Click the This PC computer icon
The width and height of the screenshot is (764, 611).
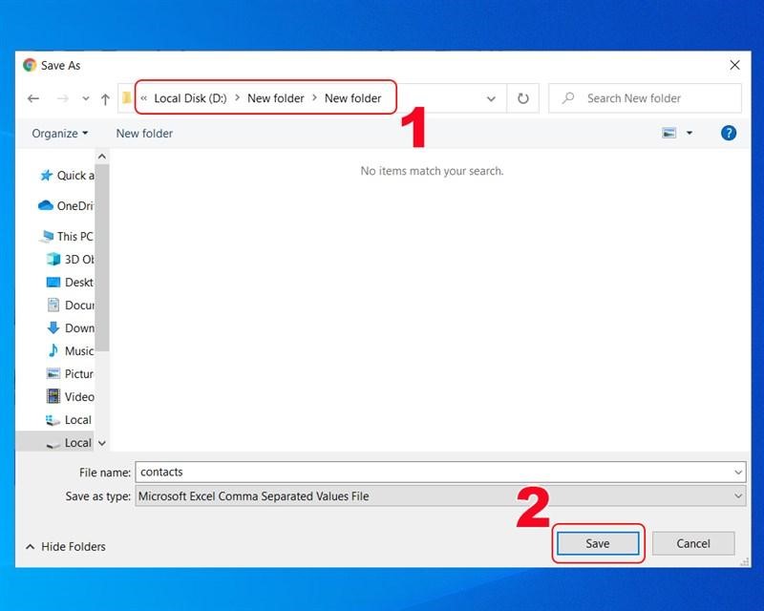pos(47,237)
